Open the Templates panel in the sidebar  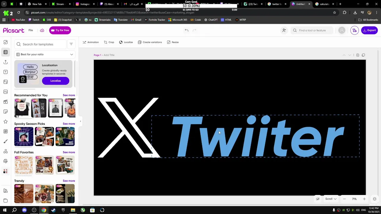coord(5,52)
